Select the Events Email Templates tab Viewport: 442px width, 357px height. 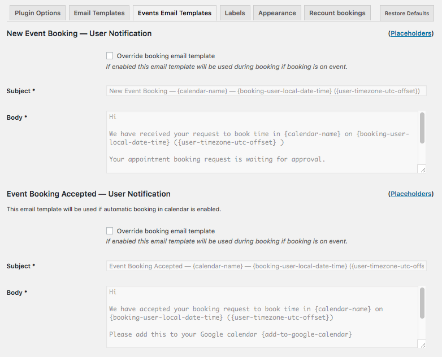(x=174, y=13)
